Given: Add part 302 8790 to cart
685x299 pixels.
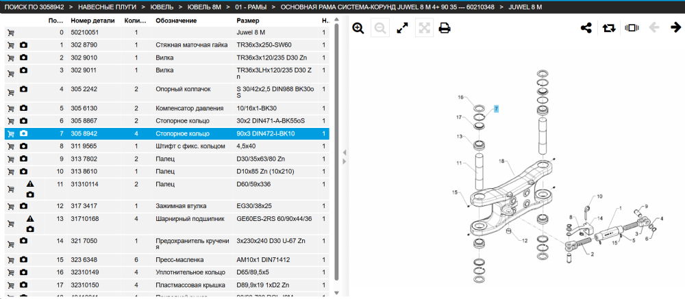Looking at the screenshot, I should (x=11, y=45).
